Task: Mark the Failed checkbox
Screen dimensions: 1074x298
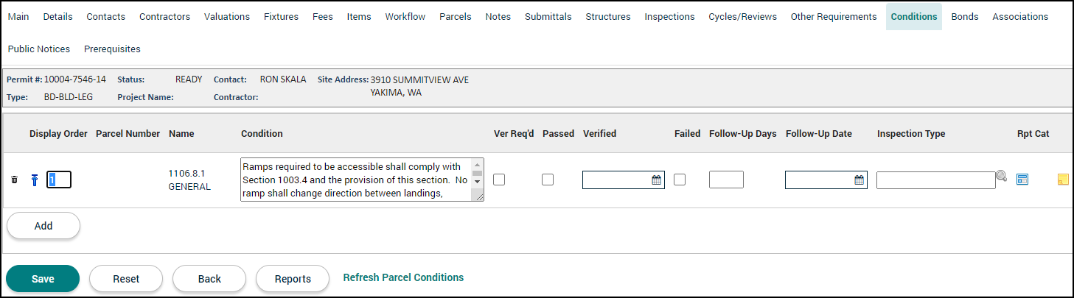Action: tap(680, 180)
